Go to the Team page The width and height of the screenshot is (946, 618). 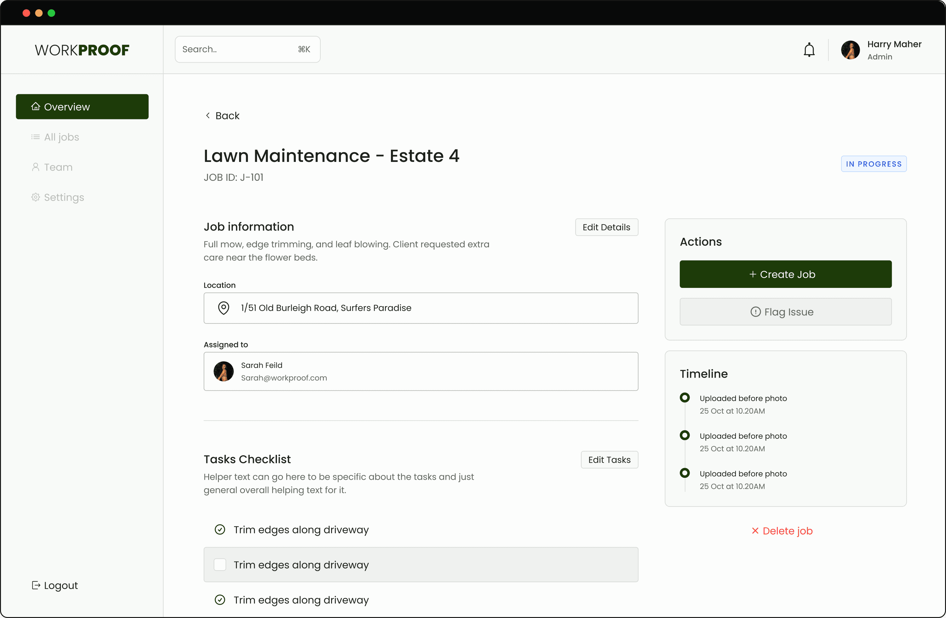point(58,167)
